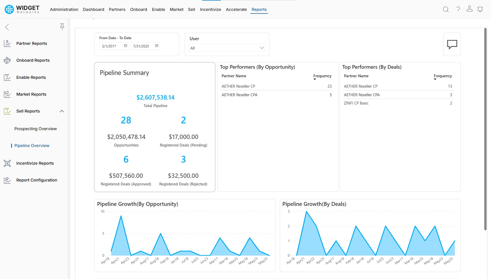
Task: Open the help question mark icon
Action: click(x=458, y=9)
